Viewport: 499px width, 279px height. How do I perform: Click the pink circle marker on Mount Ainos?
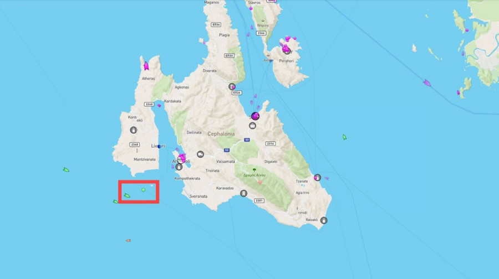click(260, 182)
